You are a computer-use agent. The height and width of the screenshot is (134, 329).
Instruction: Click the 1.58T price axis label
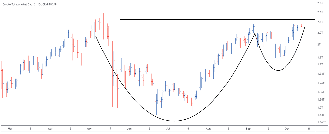[x=321, y=74]
